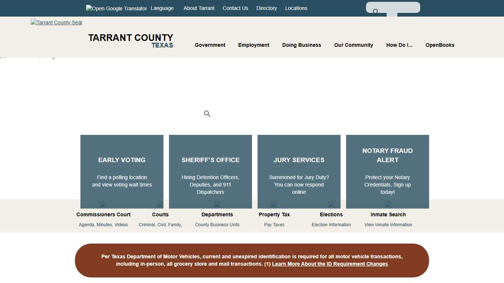Open the Language dropdown

click(162, 8)
